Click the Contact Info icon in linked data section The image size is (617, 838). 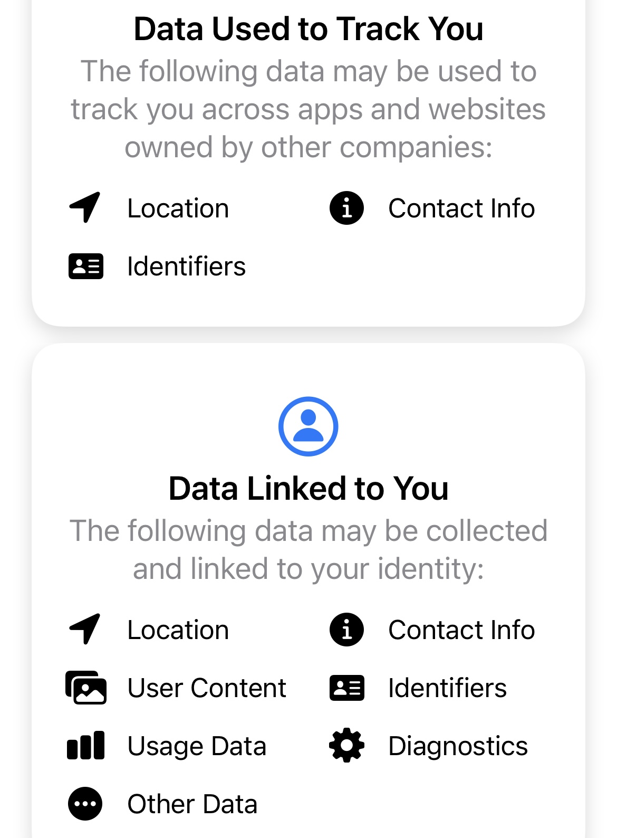click(346, 630)
